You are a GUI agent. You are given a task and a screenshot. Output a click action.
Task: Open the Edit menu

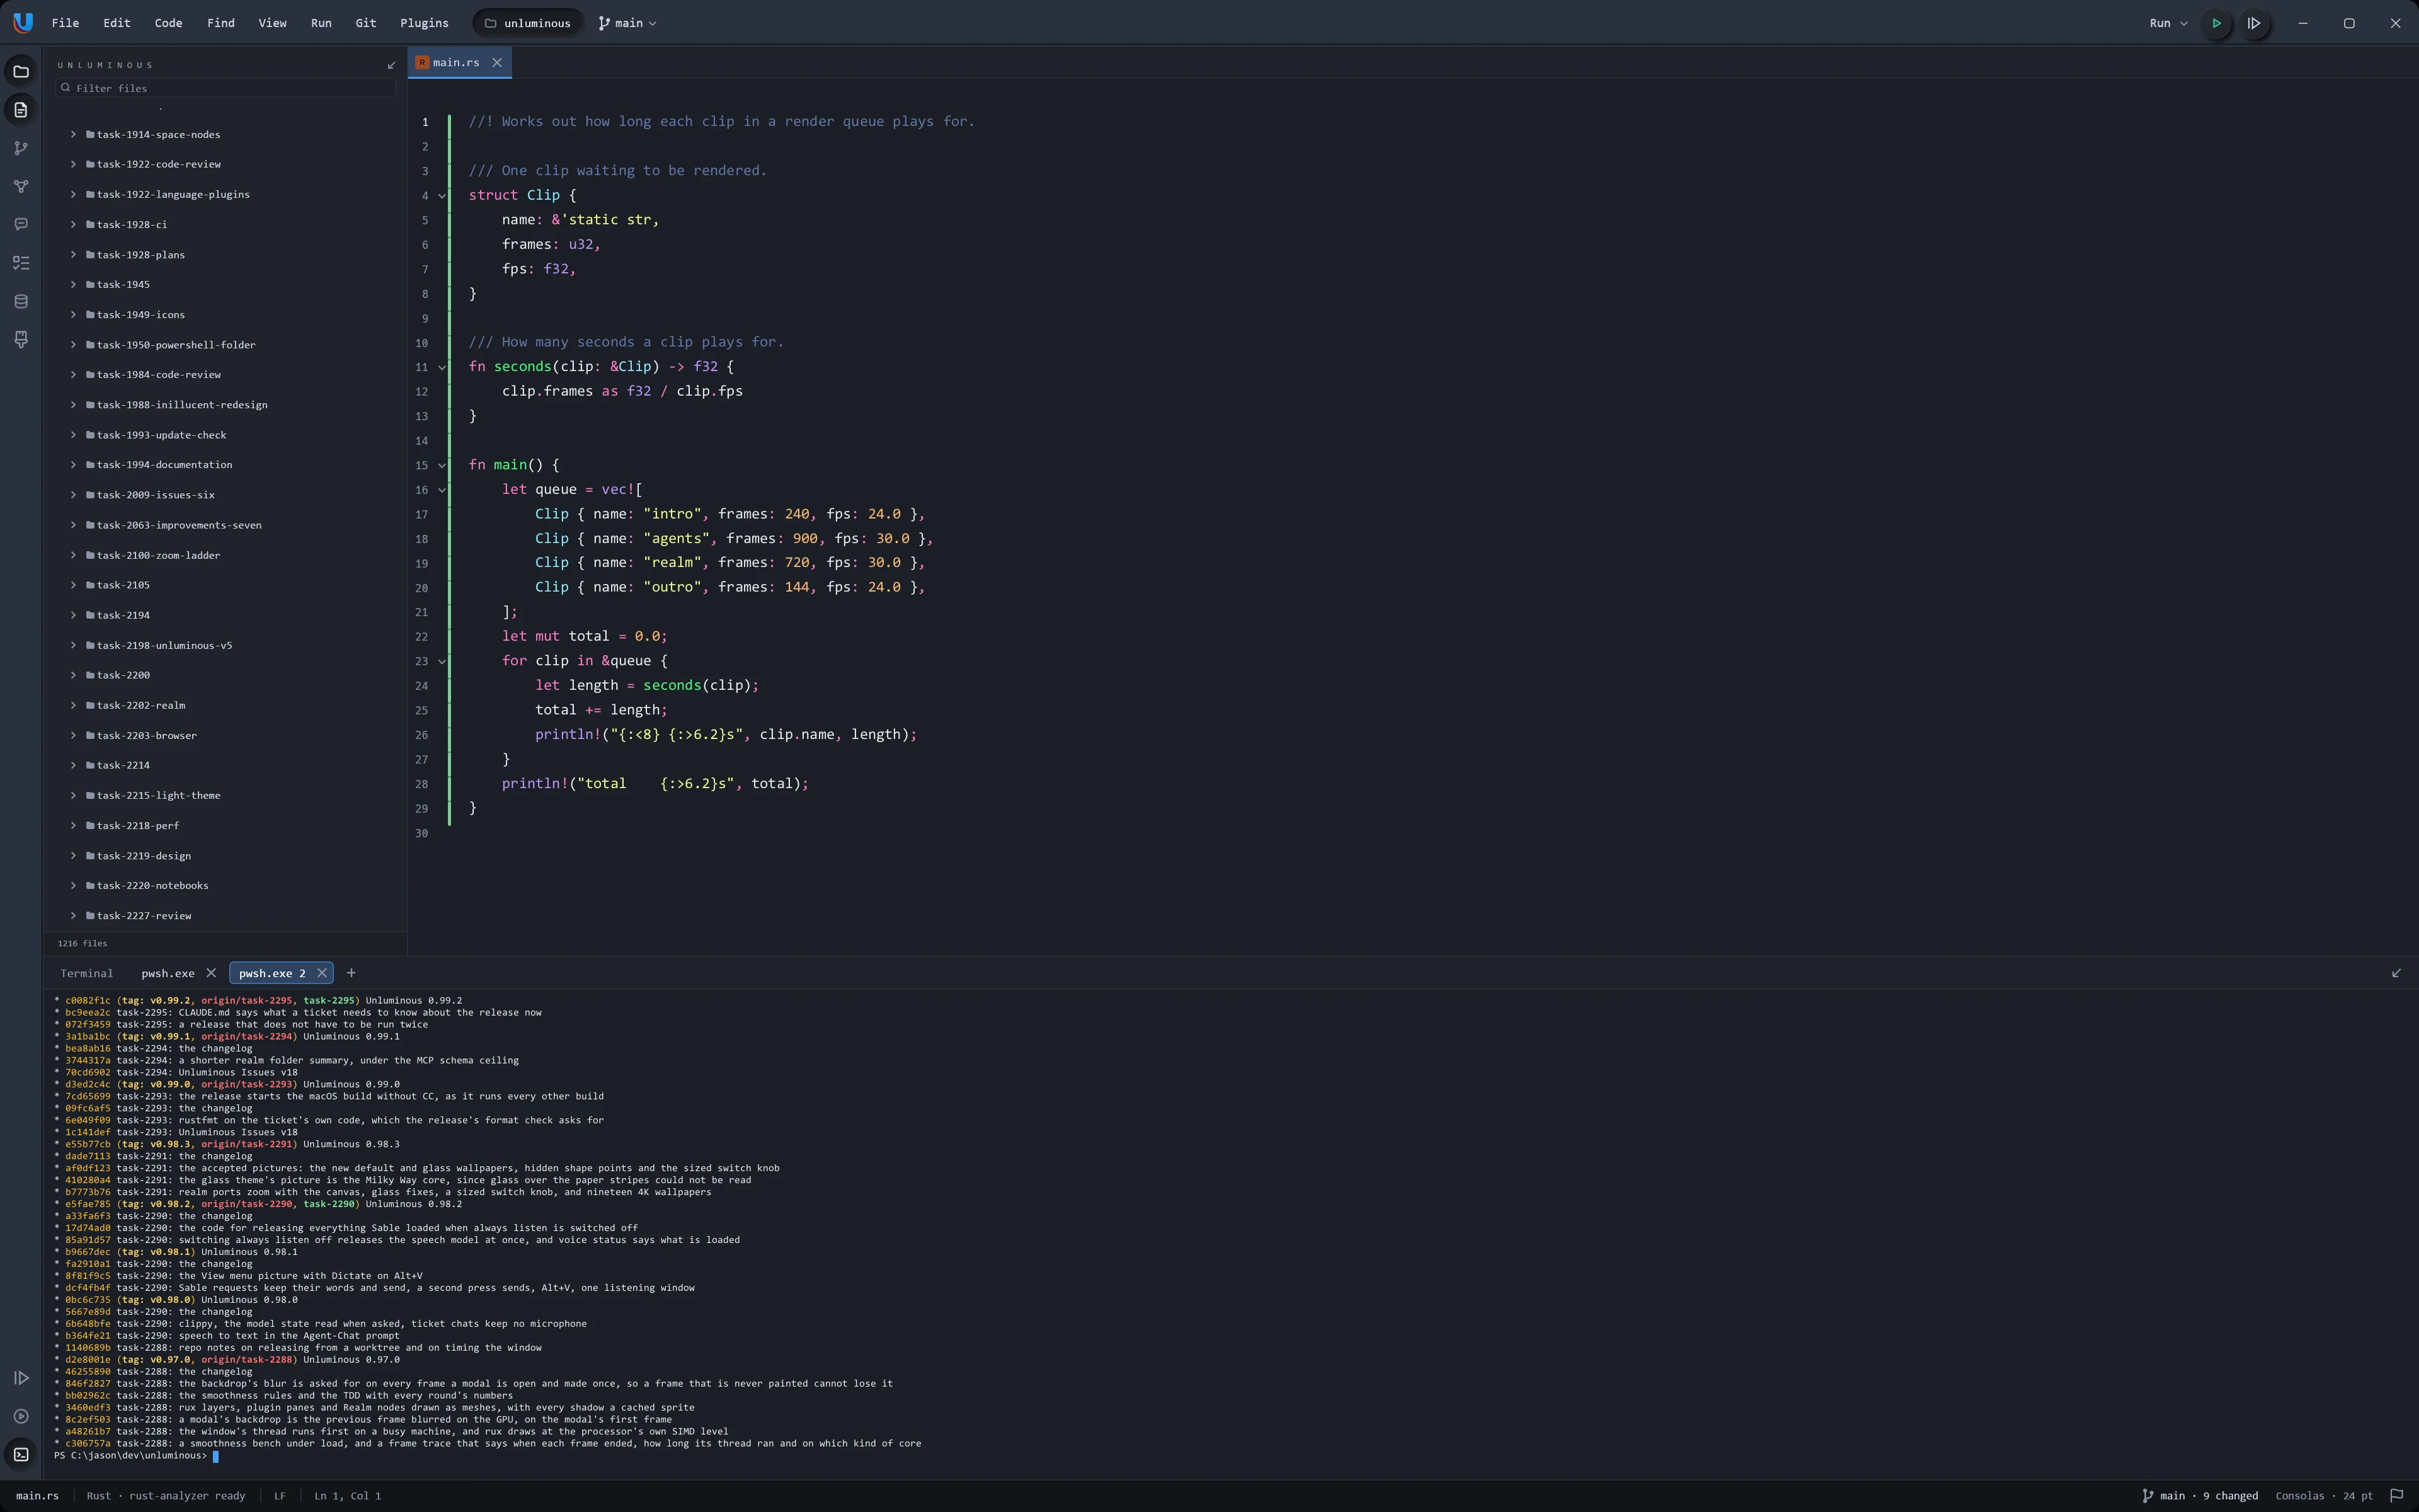tap(117, 23)
